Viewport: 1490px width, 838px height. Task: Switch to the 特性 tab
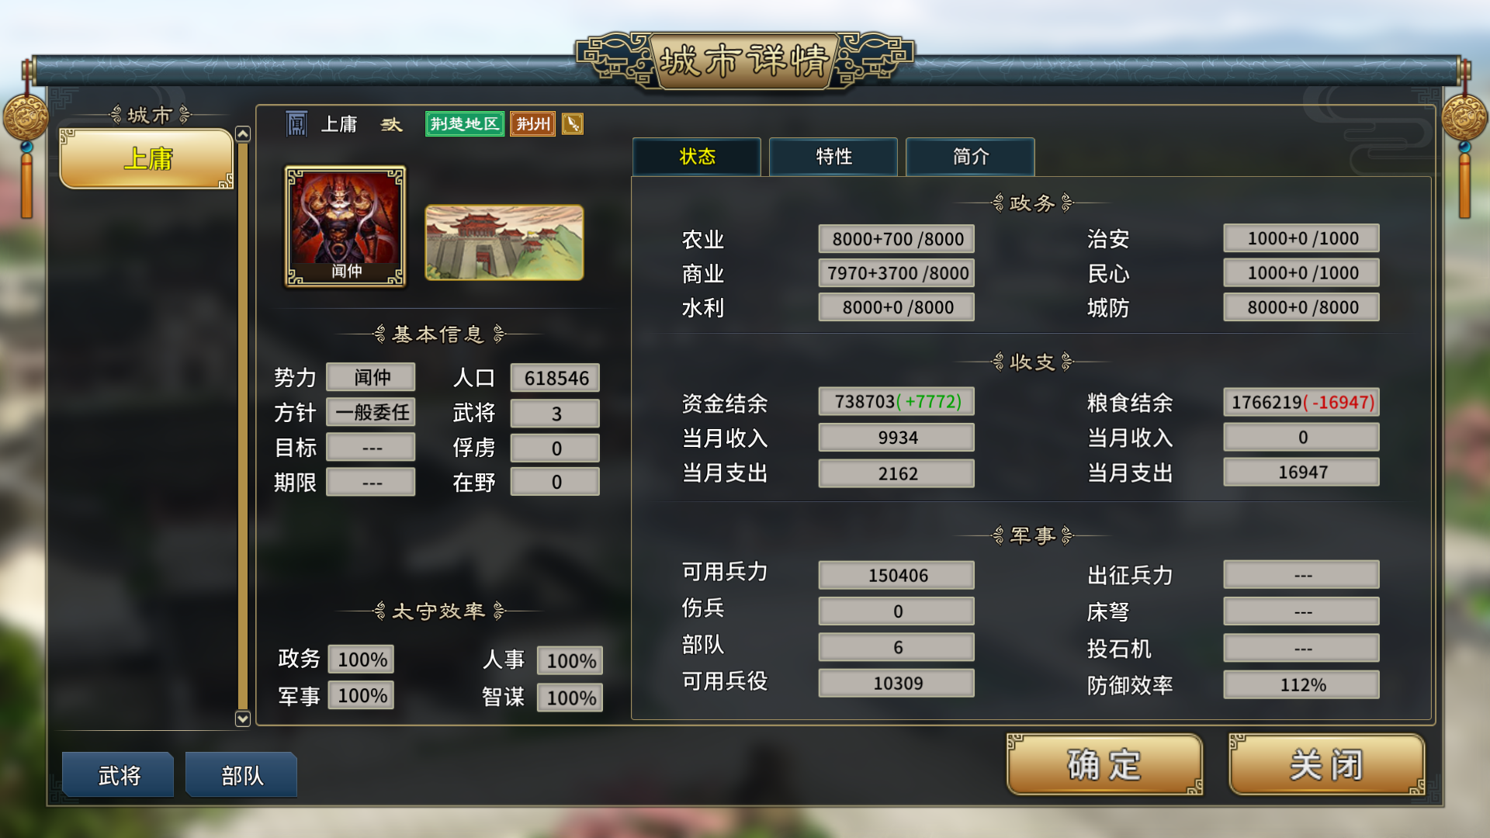833,157
